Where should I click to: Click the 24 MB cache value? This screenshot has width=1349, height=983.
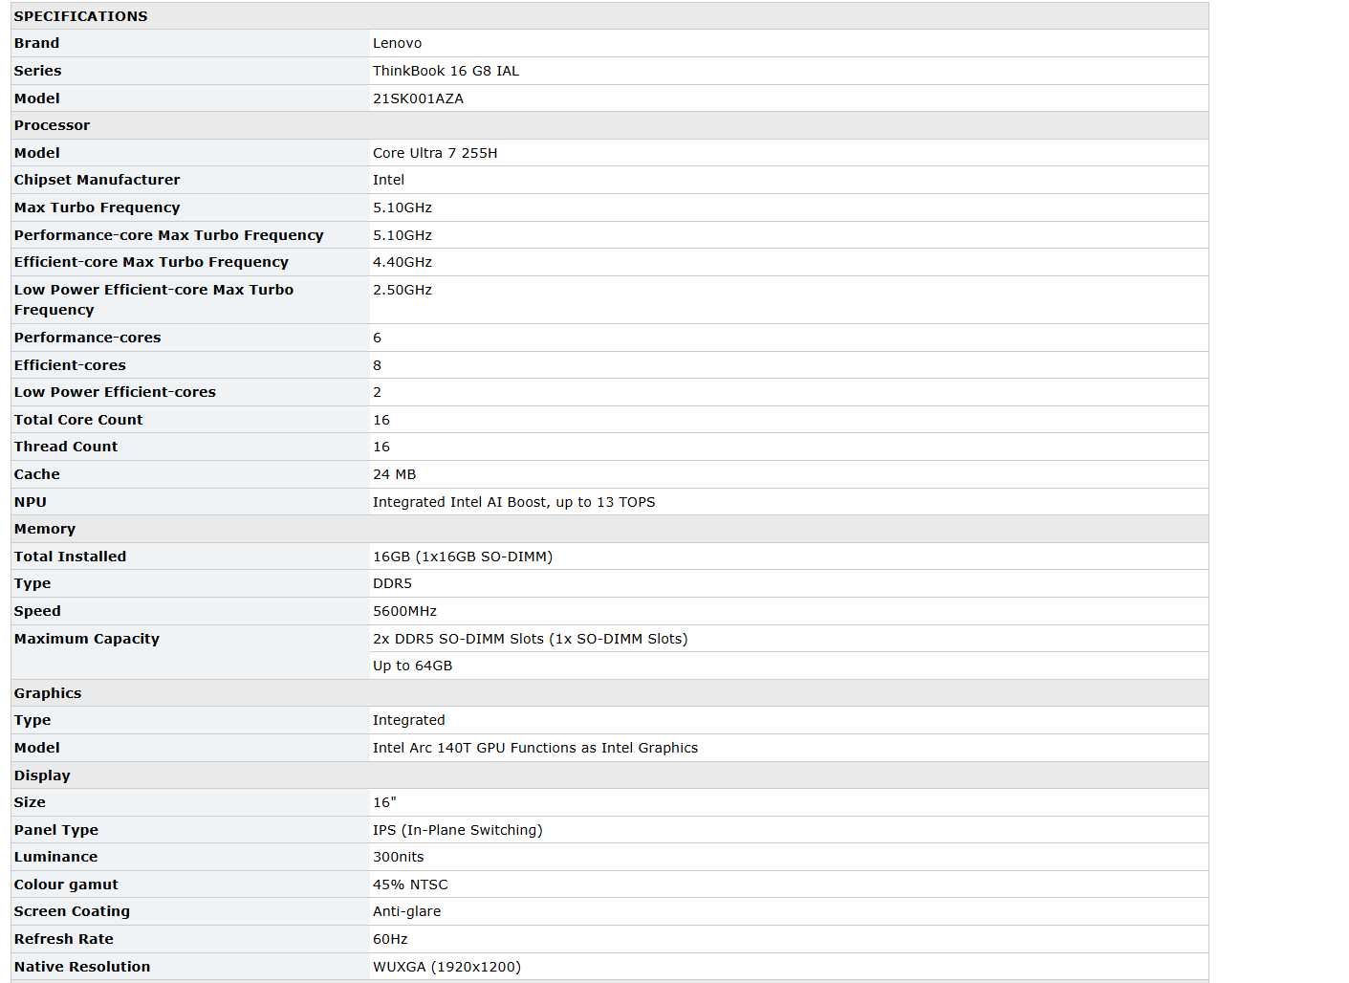(394, 474)
